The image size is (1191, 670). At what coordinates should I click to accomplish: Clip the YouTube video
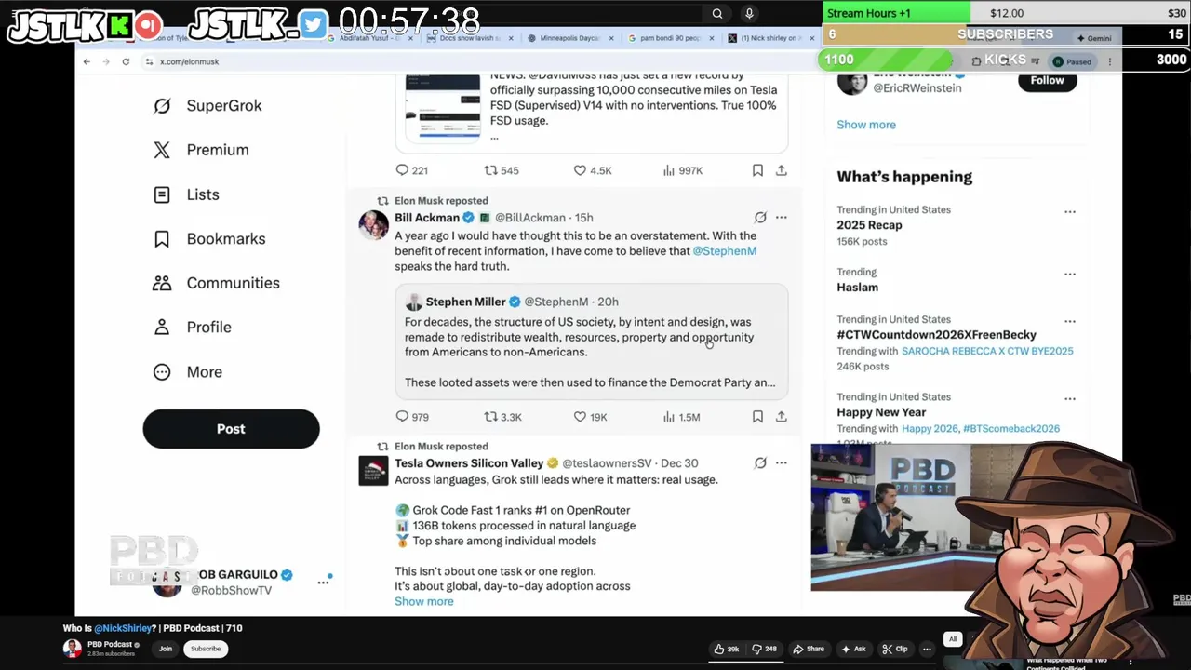[895, 649]
